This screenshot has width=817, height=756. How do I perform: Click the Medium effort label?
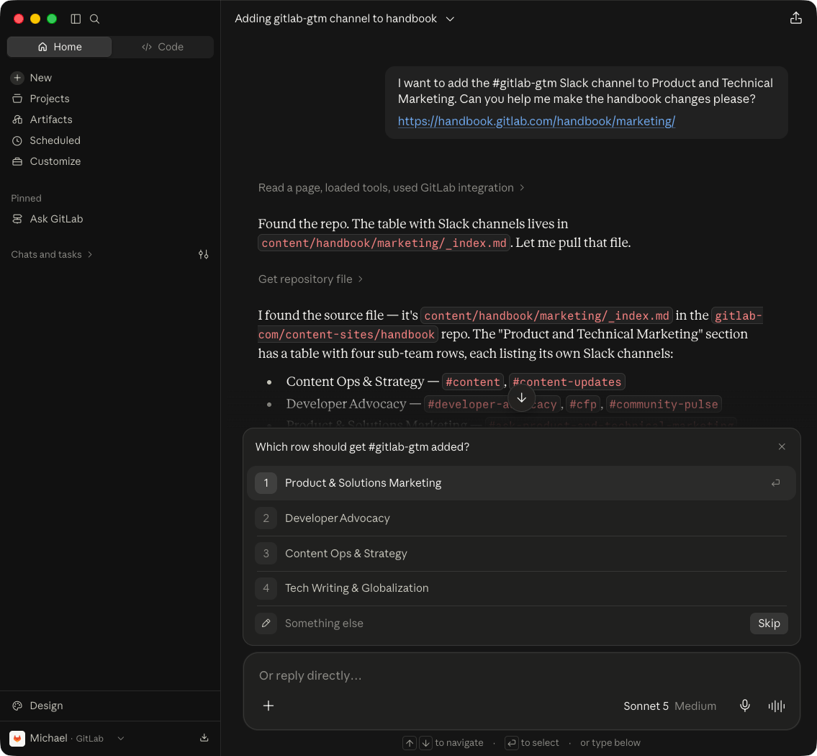pyautogui.click(x=695, y=706)
